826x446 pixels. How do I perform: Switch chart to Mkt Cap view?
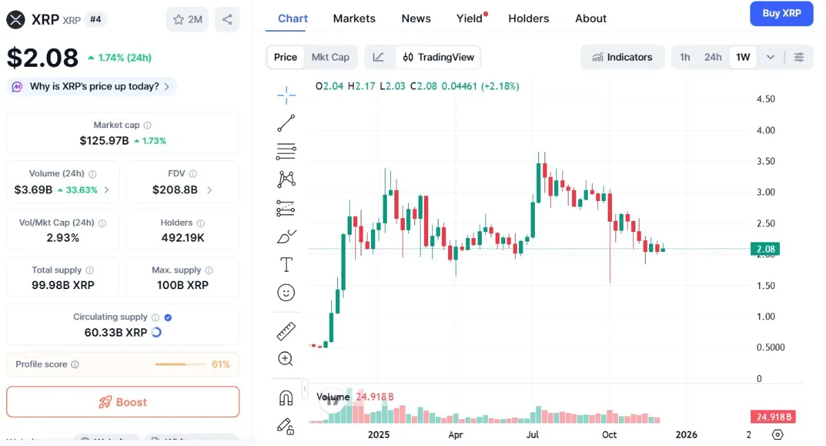pos(330,57)
